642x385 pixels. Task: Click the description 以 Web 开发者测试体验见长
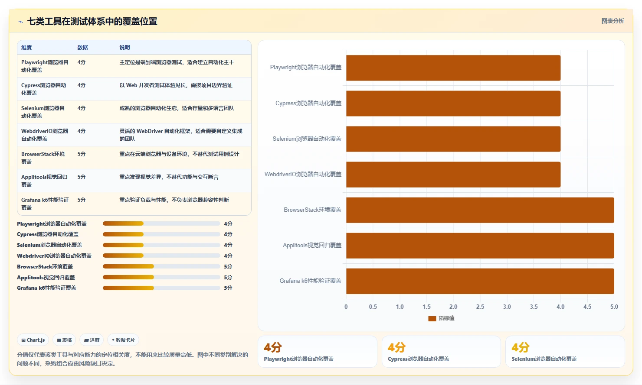coord(176,85)
